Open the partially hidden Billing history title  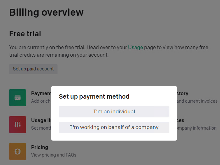(183, 93)
